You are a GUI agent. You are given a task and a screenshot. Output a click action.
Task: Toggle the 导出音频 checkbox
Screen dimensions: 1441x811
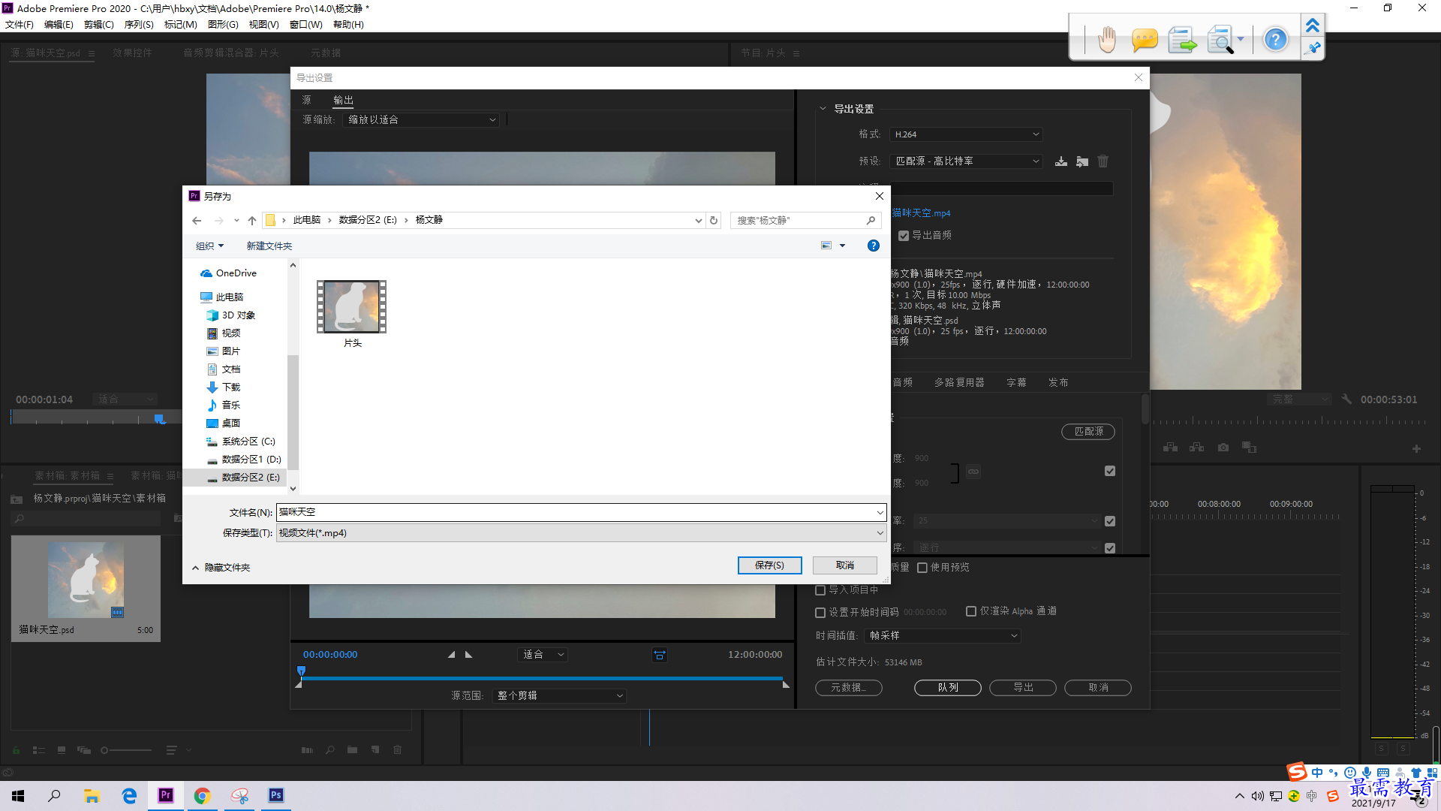(x=904, y=236)
